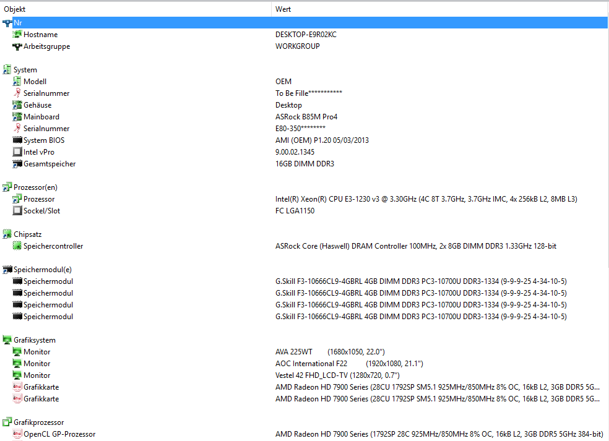Click the Speichermodul(e) category icon

coord(7,270)
